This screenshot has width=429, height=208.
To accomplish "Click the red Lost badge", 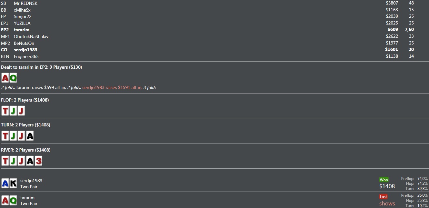I will pyautogui.click(x=384, y=196).
